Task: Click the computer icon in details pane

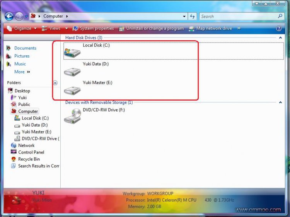Action: [x=17, y=200]
